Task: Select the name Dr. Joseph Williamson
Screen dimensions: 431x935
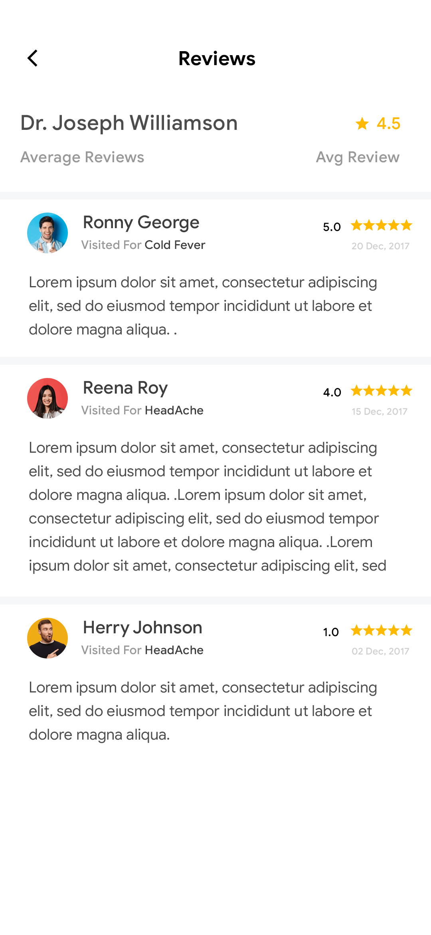Action: tap(129, 123)
